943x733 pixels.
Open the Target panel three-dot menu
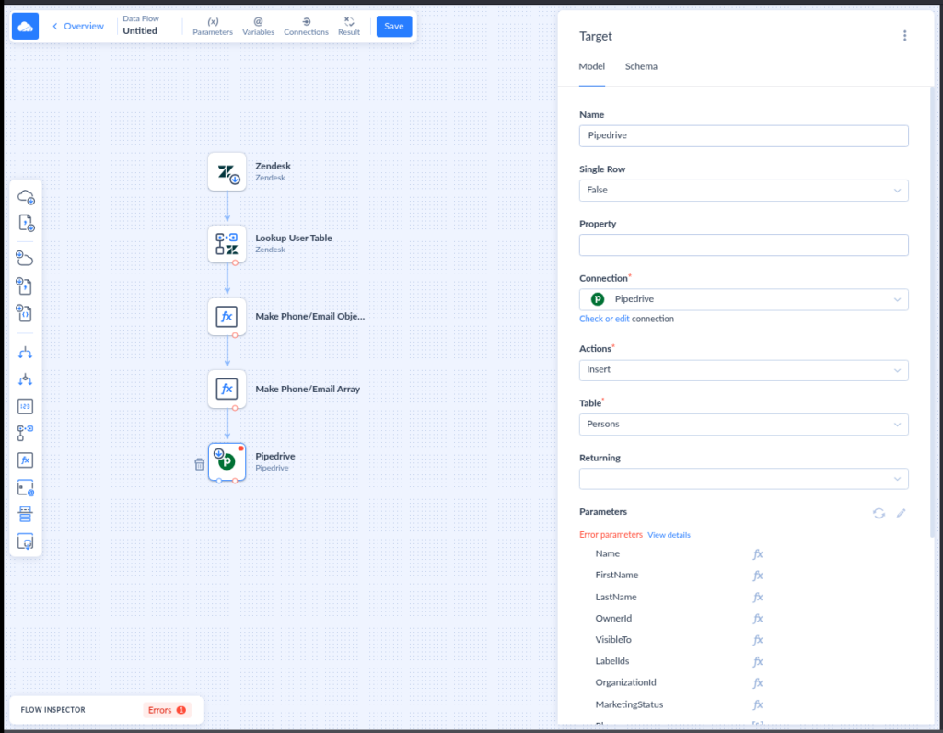click(904, 36)
